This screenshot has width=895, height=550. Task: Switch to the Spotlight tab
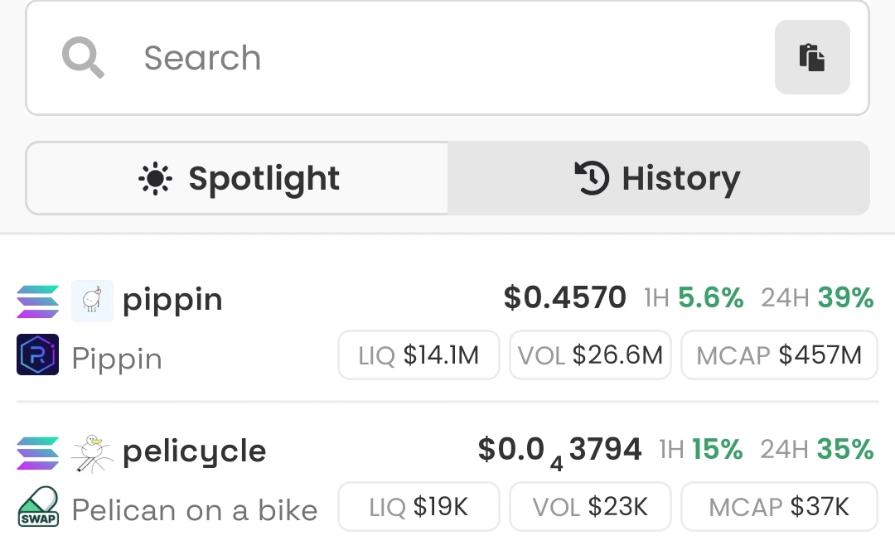click(x=237, y=178)
